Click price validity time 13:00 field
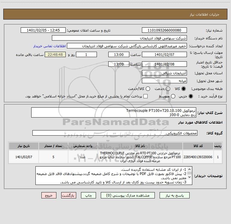Image resolution: width=231 pixels, height=224 pixels. pyautogui.click(x=119, y=64)
